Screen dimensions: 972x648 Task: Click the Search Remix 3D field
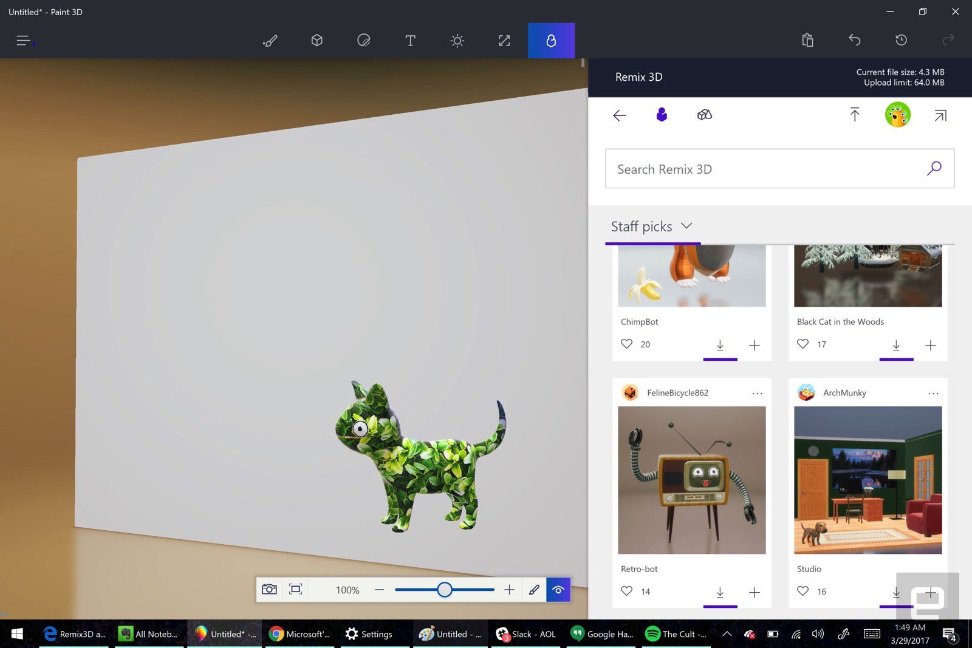coord(765,169)
